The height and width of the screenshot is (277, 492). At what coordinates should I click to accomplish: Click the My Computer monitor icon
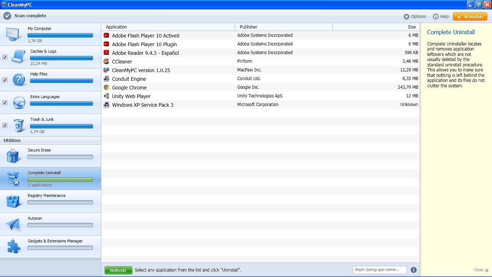[14, 34]
